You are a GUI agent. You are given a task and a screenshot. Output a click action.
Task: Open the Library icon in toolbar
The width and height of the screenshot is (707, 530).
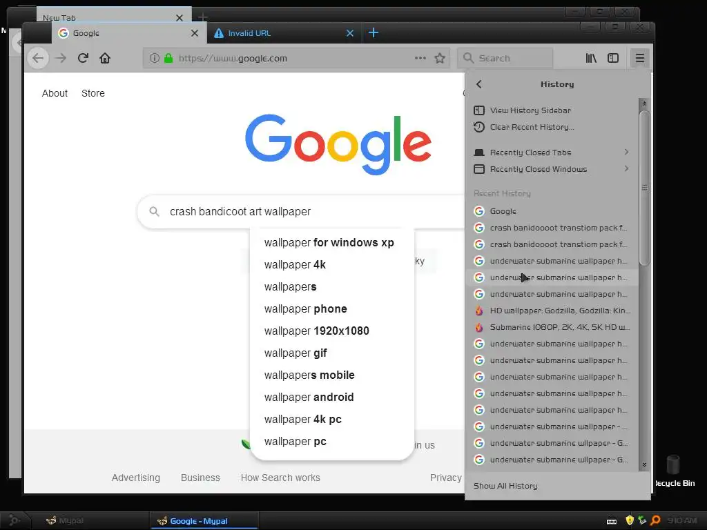tap(591, 58)
